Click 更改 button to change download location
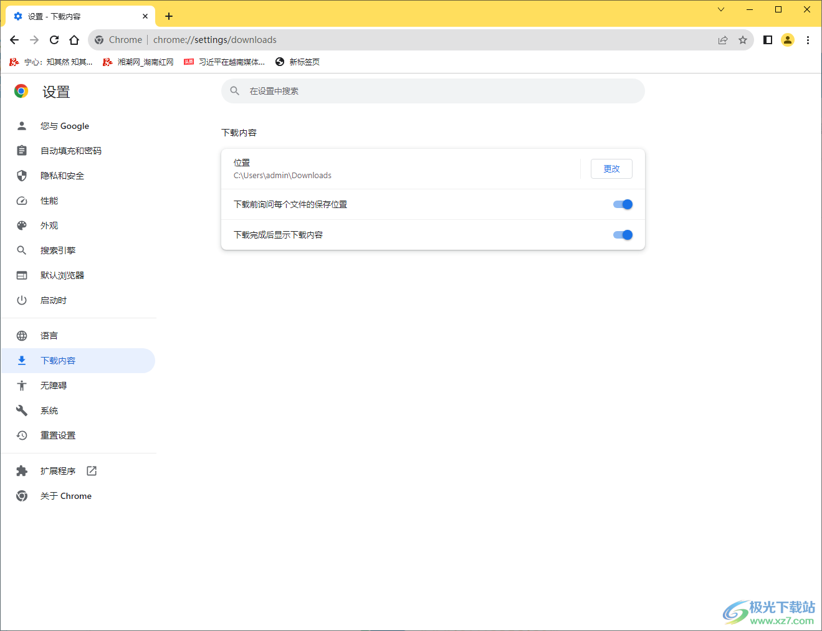The height and width of the screenshot is (631, 822). tap(611, 169)
